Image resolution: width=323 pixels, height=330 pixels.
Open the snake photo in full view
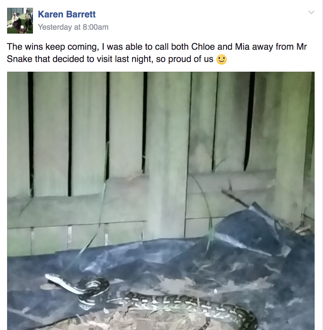pos(161,201)
